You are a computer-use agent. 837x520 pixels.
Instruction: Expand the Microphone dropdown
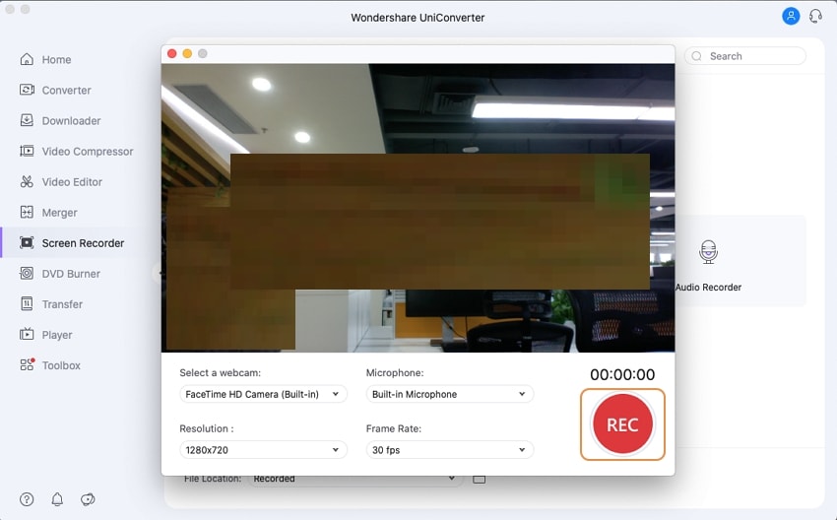point(449,394)
